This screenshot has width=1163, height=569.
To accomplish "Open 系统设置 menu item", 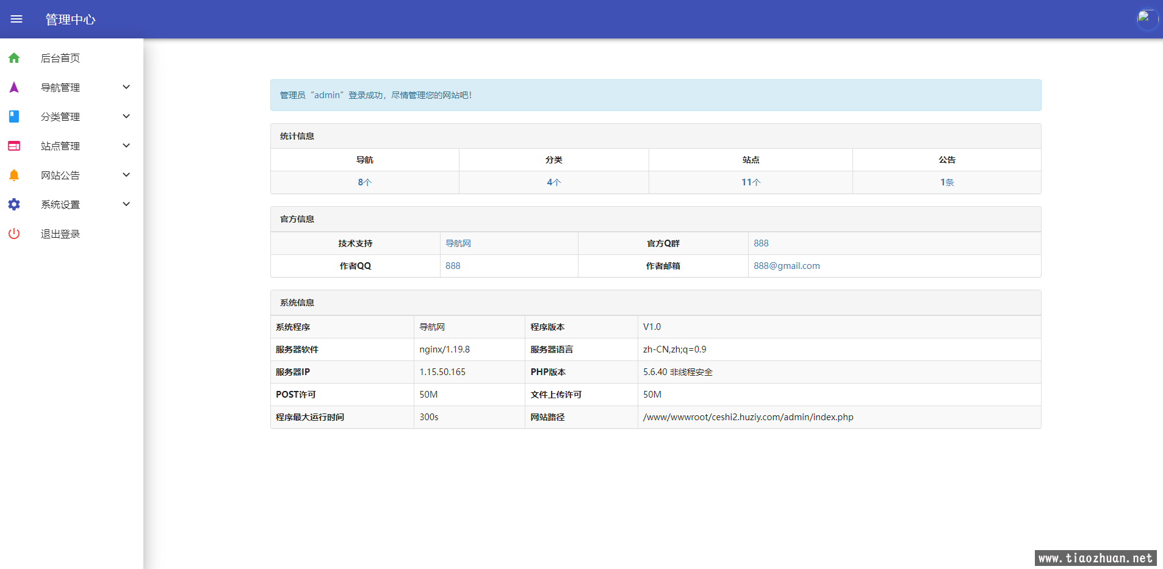I will point(71,204).
